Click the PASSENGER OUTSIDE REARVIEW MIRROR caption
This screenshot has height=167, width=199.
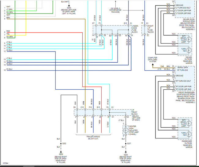click(187, 144)
